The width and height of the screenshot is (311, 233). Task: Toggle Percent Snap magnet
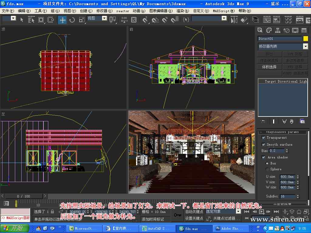[x=165, y=20]
